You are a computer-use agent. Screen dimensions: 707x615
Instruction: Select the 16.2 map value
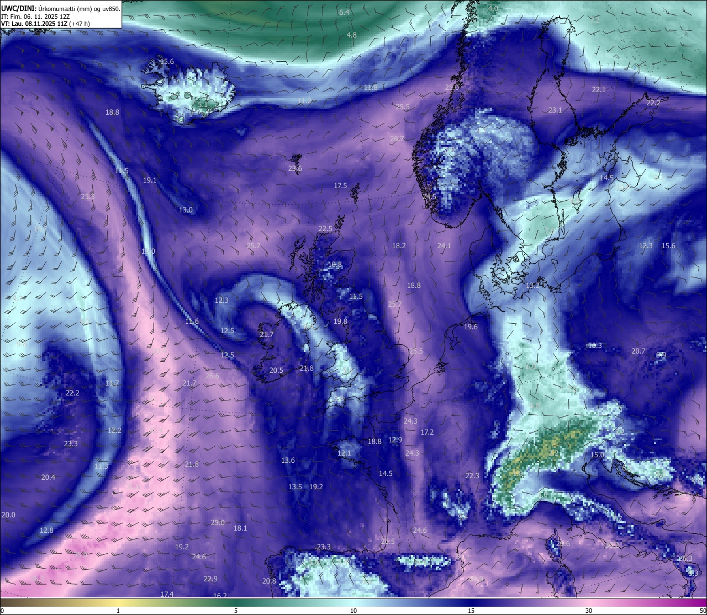[x=220, y=596]
